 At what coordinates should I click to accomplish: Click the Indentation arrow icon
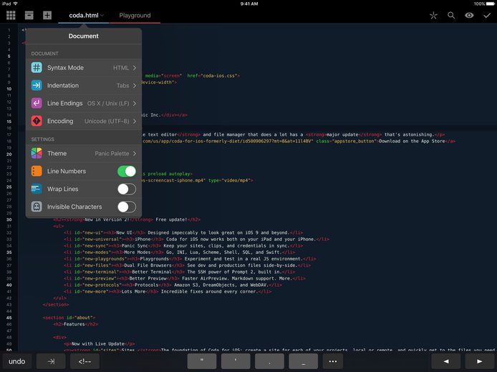click(x=37, y=85)
